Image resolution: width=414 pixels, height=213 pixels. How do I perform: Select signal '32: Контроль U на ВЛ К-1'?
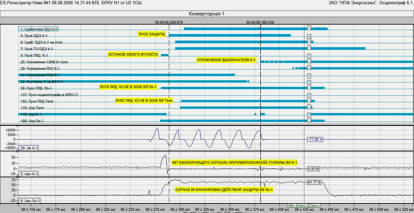(41, 82)
